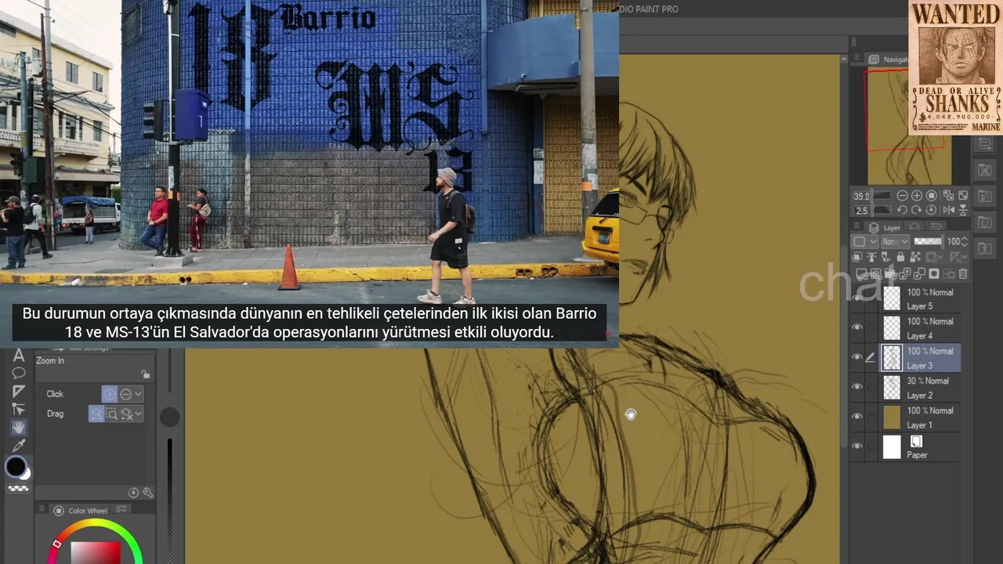Rotate canvas left in Navigator

pos(902,211)
